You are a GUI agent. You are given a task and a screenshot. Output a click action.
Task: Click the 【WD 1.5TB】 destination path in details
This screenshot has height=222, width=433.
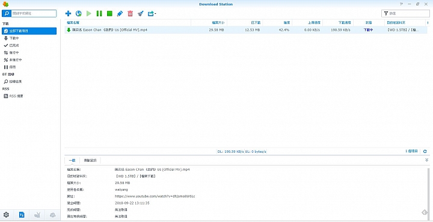135,176
